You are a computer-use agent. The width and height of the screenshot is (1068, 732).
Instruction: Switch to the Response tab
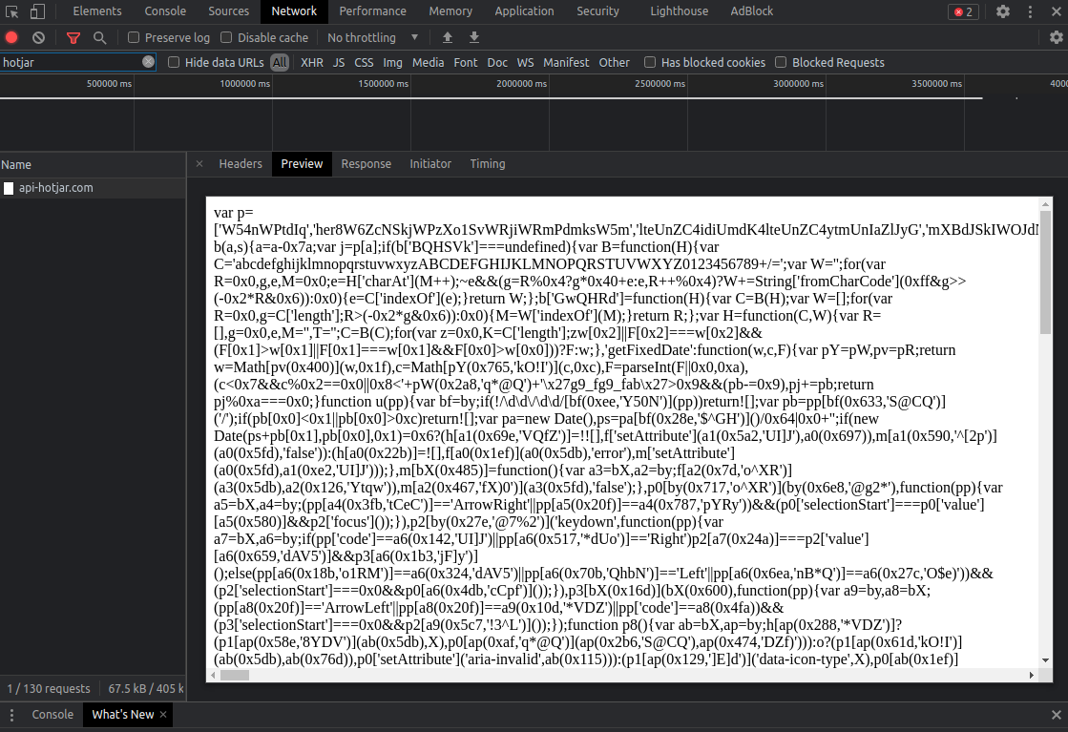[x=366, y=164]
